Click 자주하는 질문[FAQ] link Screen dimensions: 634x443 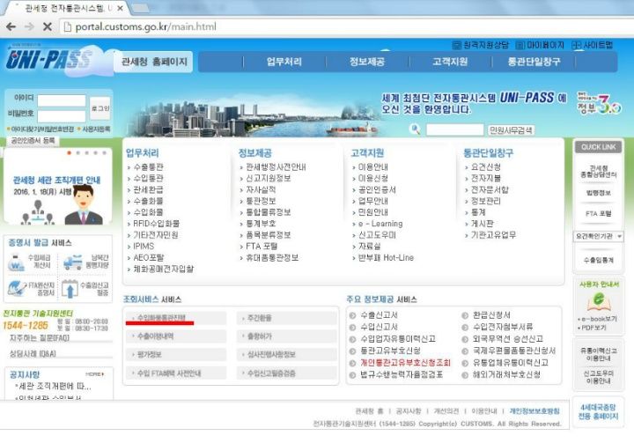click(40, 338)
